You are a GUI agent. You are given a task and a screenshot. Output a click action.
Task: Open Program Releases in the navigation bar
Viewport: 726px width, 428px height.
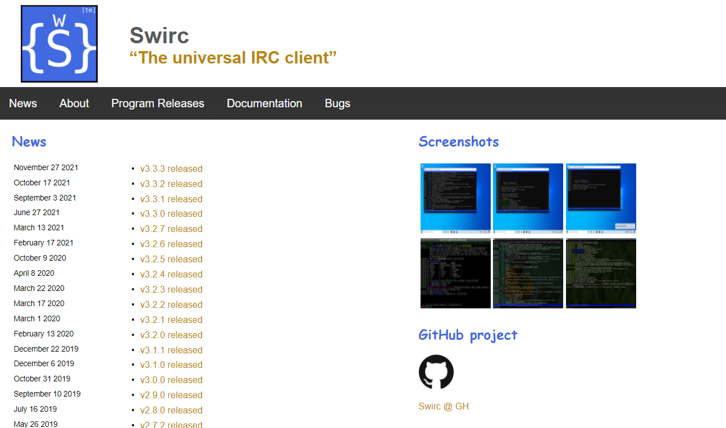[x=158, y=103]
